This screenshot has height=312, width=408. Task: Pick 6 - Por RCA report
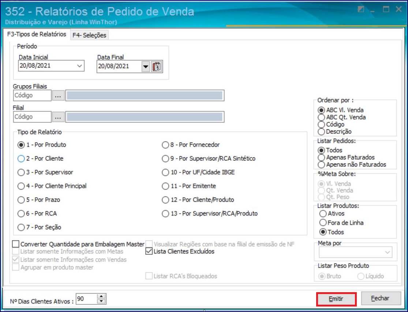tap(37, 214)
